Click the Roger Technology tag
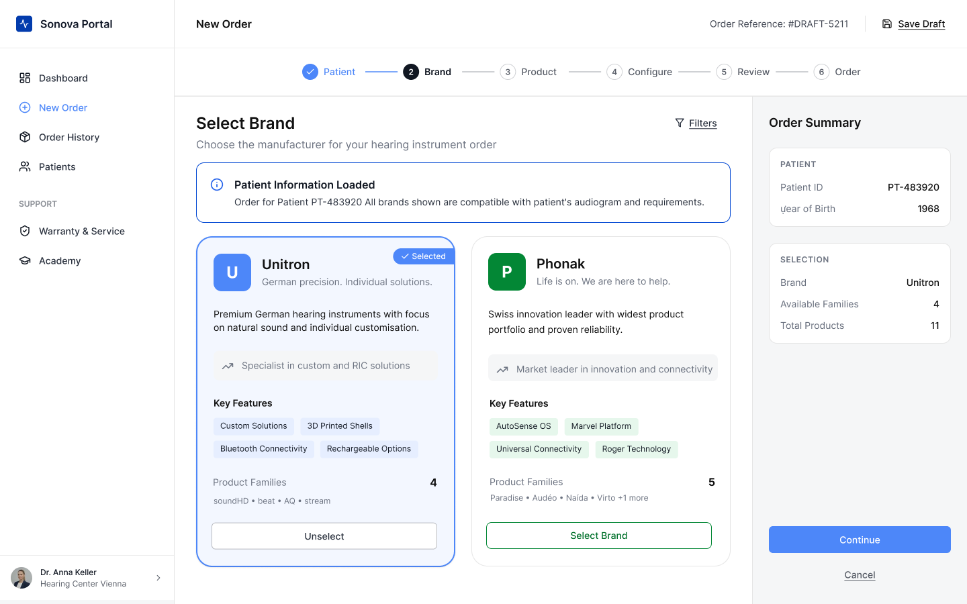Viewport: 967px width, 604px height. (x=637, y=449)
